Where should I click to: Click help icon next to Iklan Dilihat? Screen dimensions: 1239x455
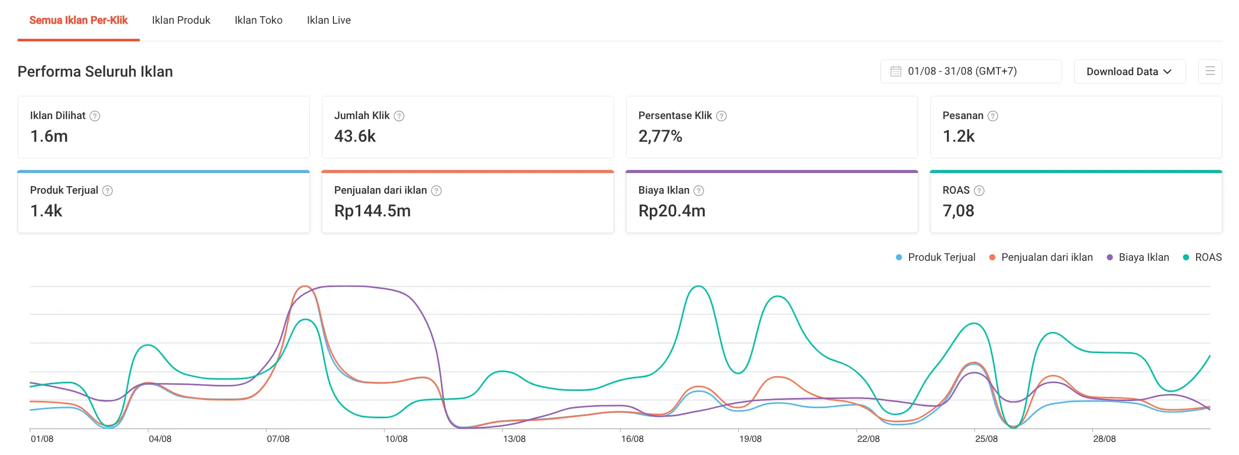pyautogui.click(x=95, y=116)
